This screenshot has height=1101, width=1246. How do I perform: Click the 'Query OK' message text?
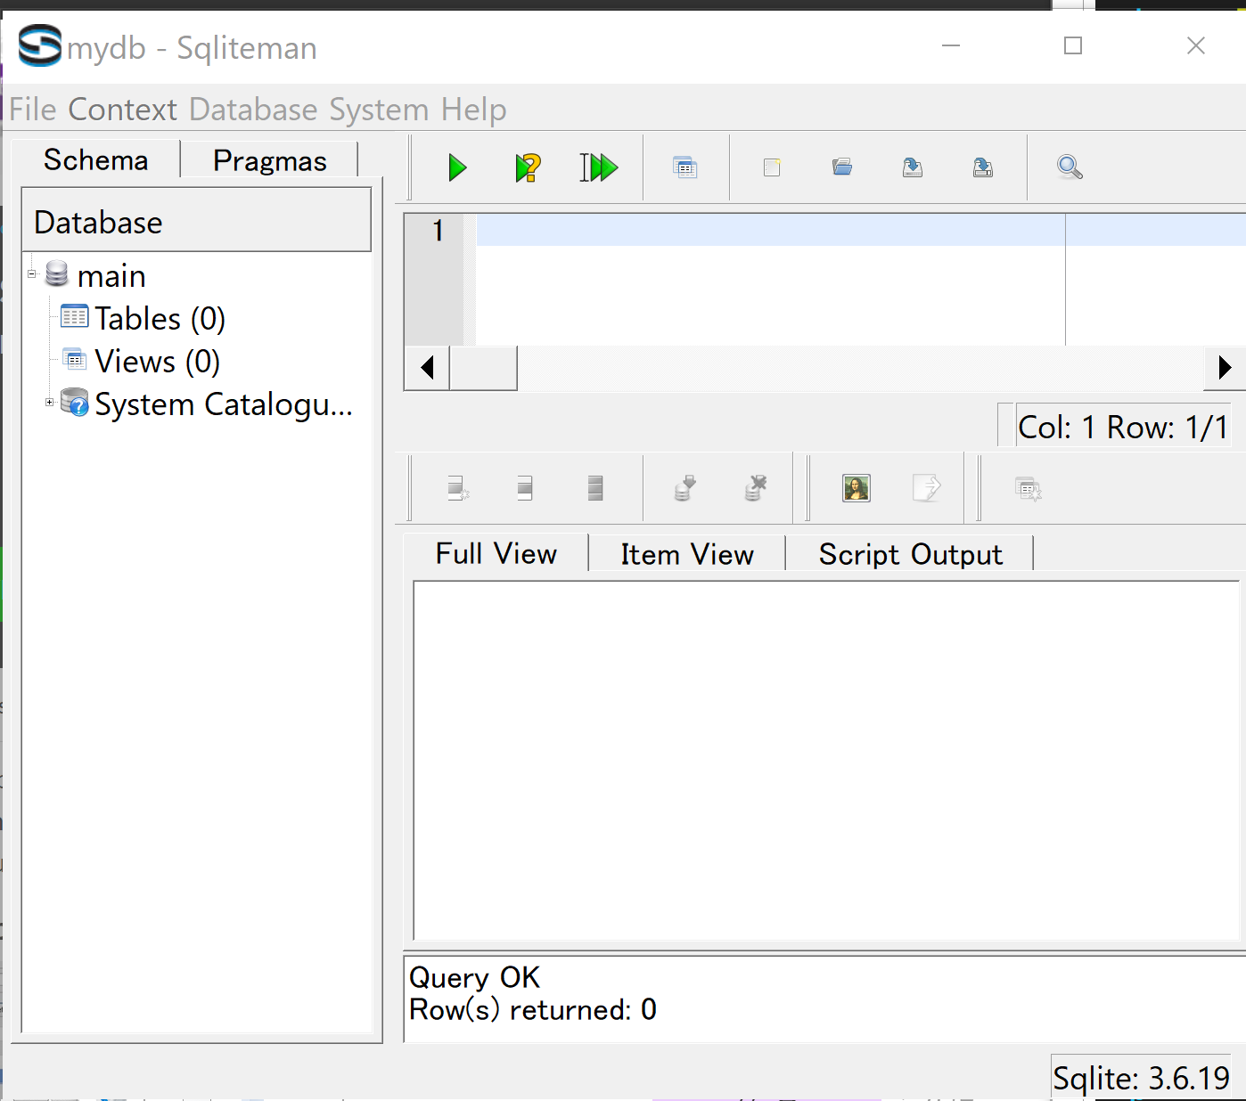coord(474,977)
